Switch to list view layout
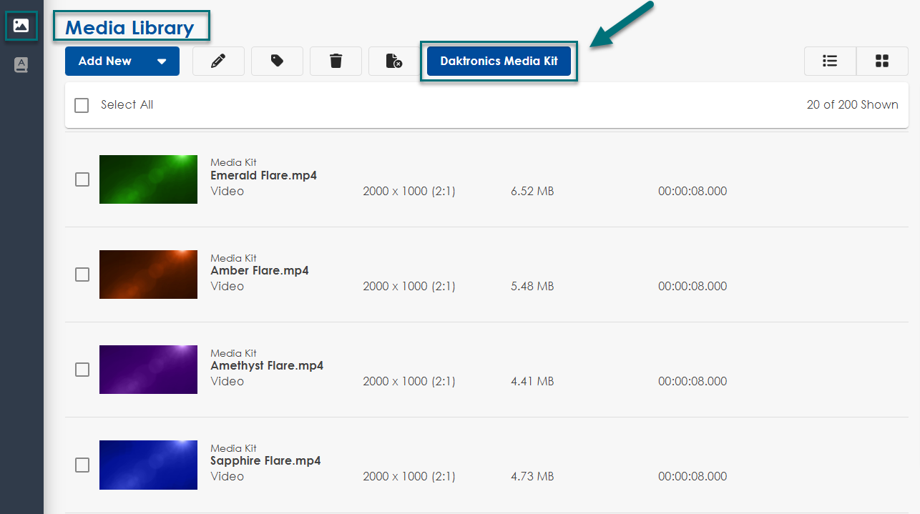This screenshot has width=920, height=514. coord(830,61)
